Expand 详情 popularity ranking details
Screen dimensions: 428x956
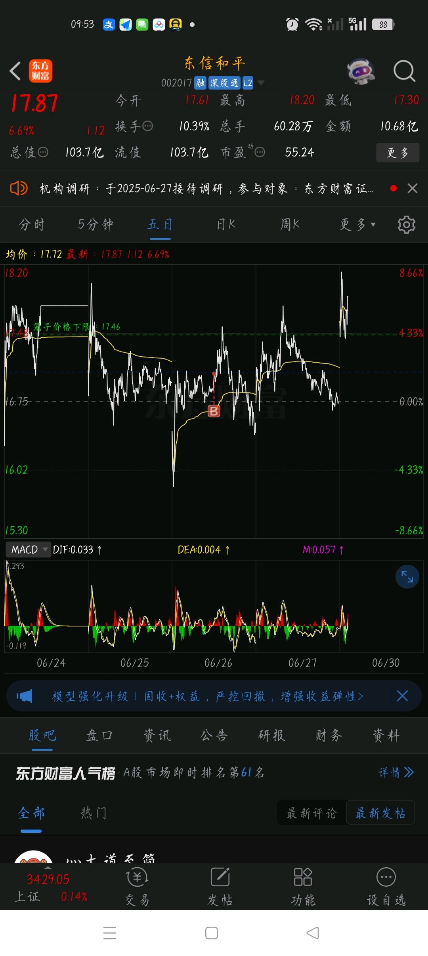[x=396, y=772]
